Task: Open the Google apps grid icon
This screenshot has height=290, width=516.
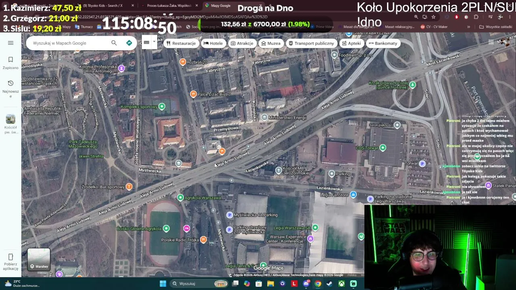Action: coord(491,42)
